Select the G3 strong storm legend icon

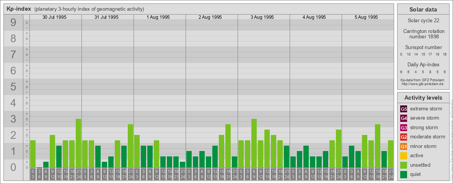coord(404,128)
